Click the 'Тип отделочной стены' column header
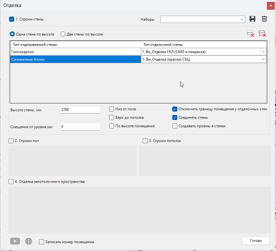This screenshot has width=276, height=251. [204, 45]
